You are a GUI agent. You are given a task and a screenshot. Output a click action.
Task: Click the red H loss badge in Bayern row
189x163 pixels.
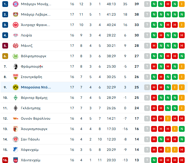(168, 4)
